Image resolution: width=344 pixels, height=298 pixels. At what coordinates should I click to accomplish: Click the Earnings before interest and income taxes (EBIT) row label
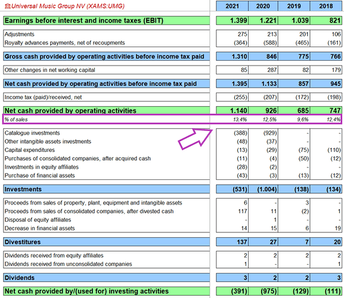click(84, 21)
